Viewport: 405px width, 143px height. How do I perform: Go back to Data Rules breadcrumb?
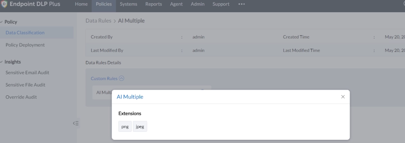[98, 21]
